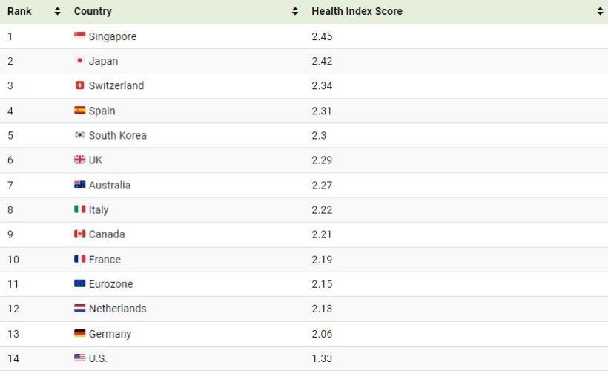Sort by Health Index Score arrows

pyautogui.click(x=601, y=11)
